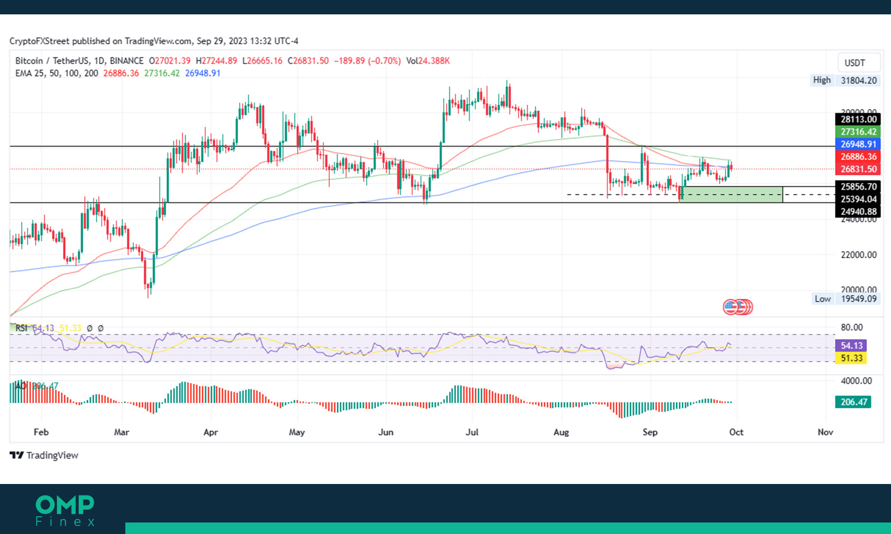
Task: Click the May label on time axis
Action: click(297, 432)
